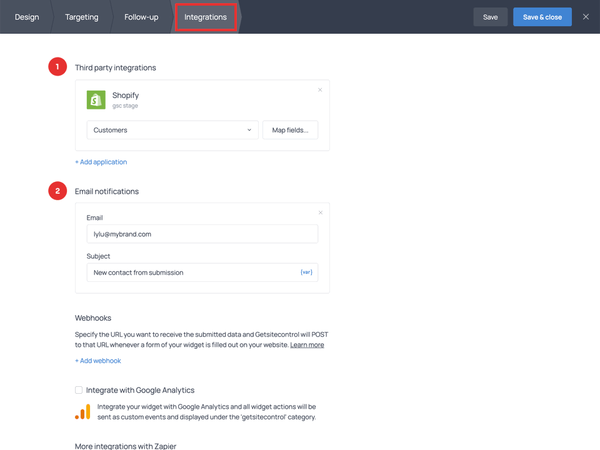Insert a variable using the {var} icon
The height and width of the screenshot is (450, 600).
[306, 272]
